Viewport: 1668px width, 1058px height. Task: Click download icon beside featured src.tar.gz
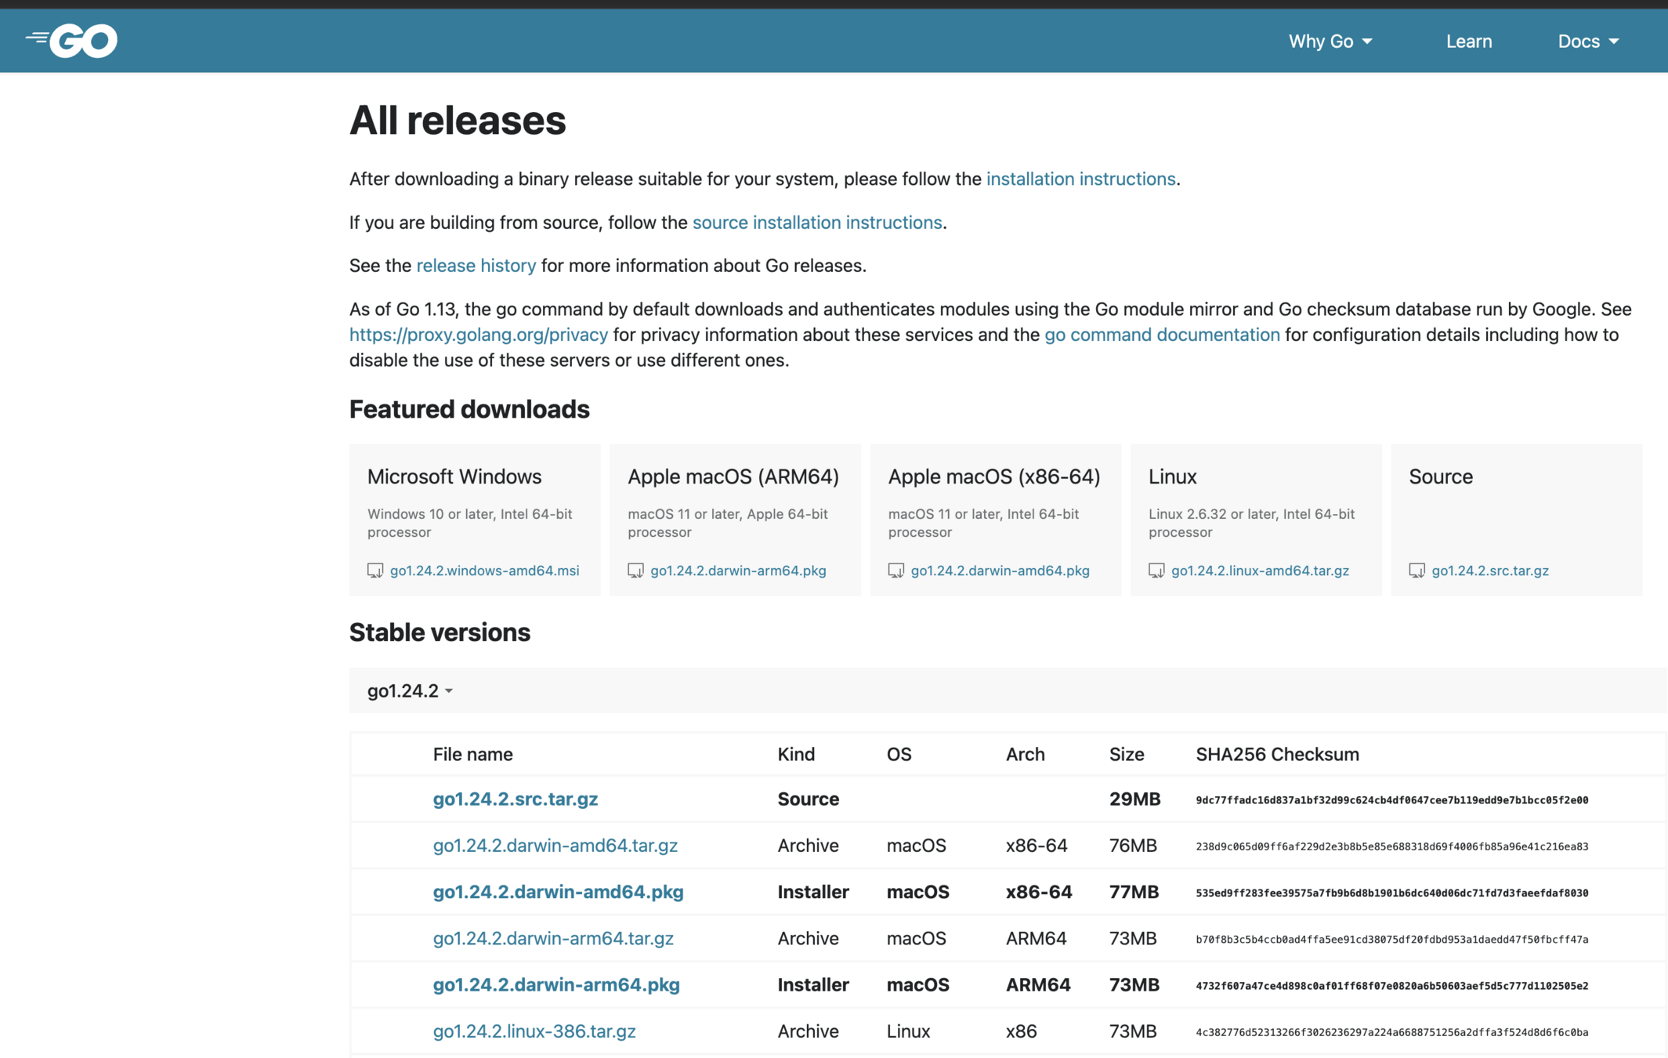click(1417, 571)
